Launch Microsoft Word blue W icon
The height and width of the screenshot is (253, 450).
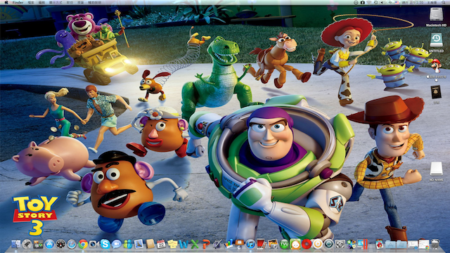coord(184,244)
